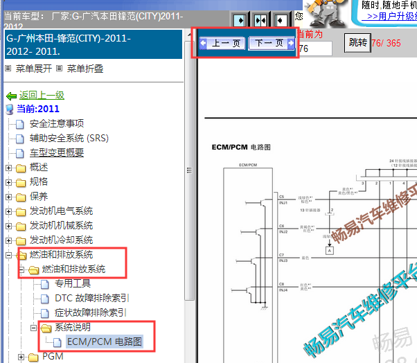Go to previous page with 上一页
Screen dimensions: 417x363
[222, 43]
